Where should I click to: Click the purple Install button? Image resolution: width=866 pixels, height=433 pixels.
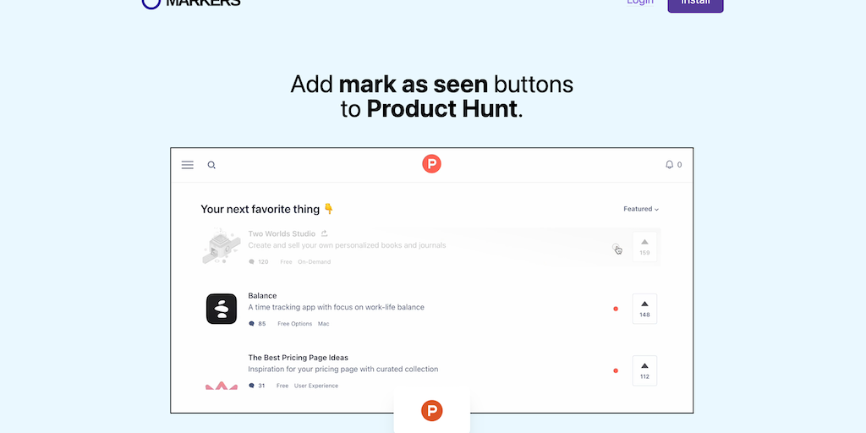(x=695, y=3)
